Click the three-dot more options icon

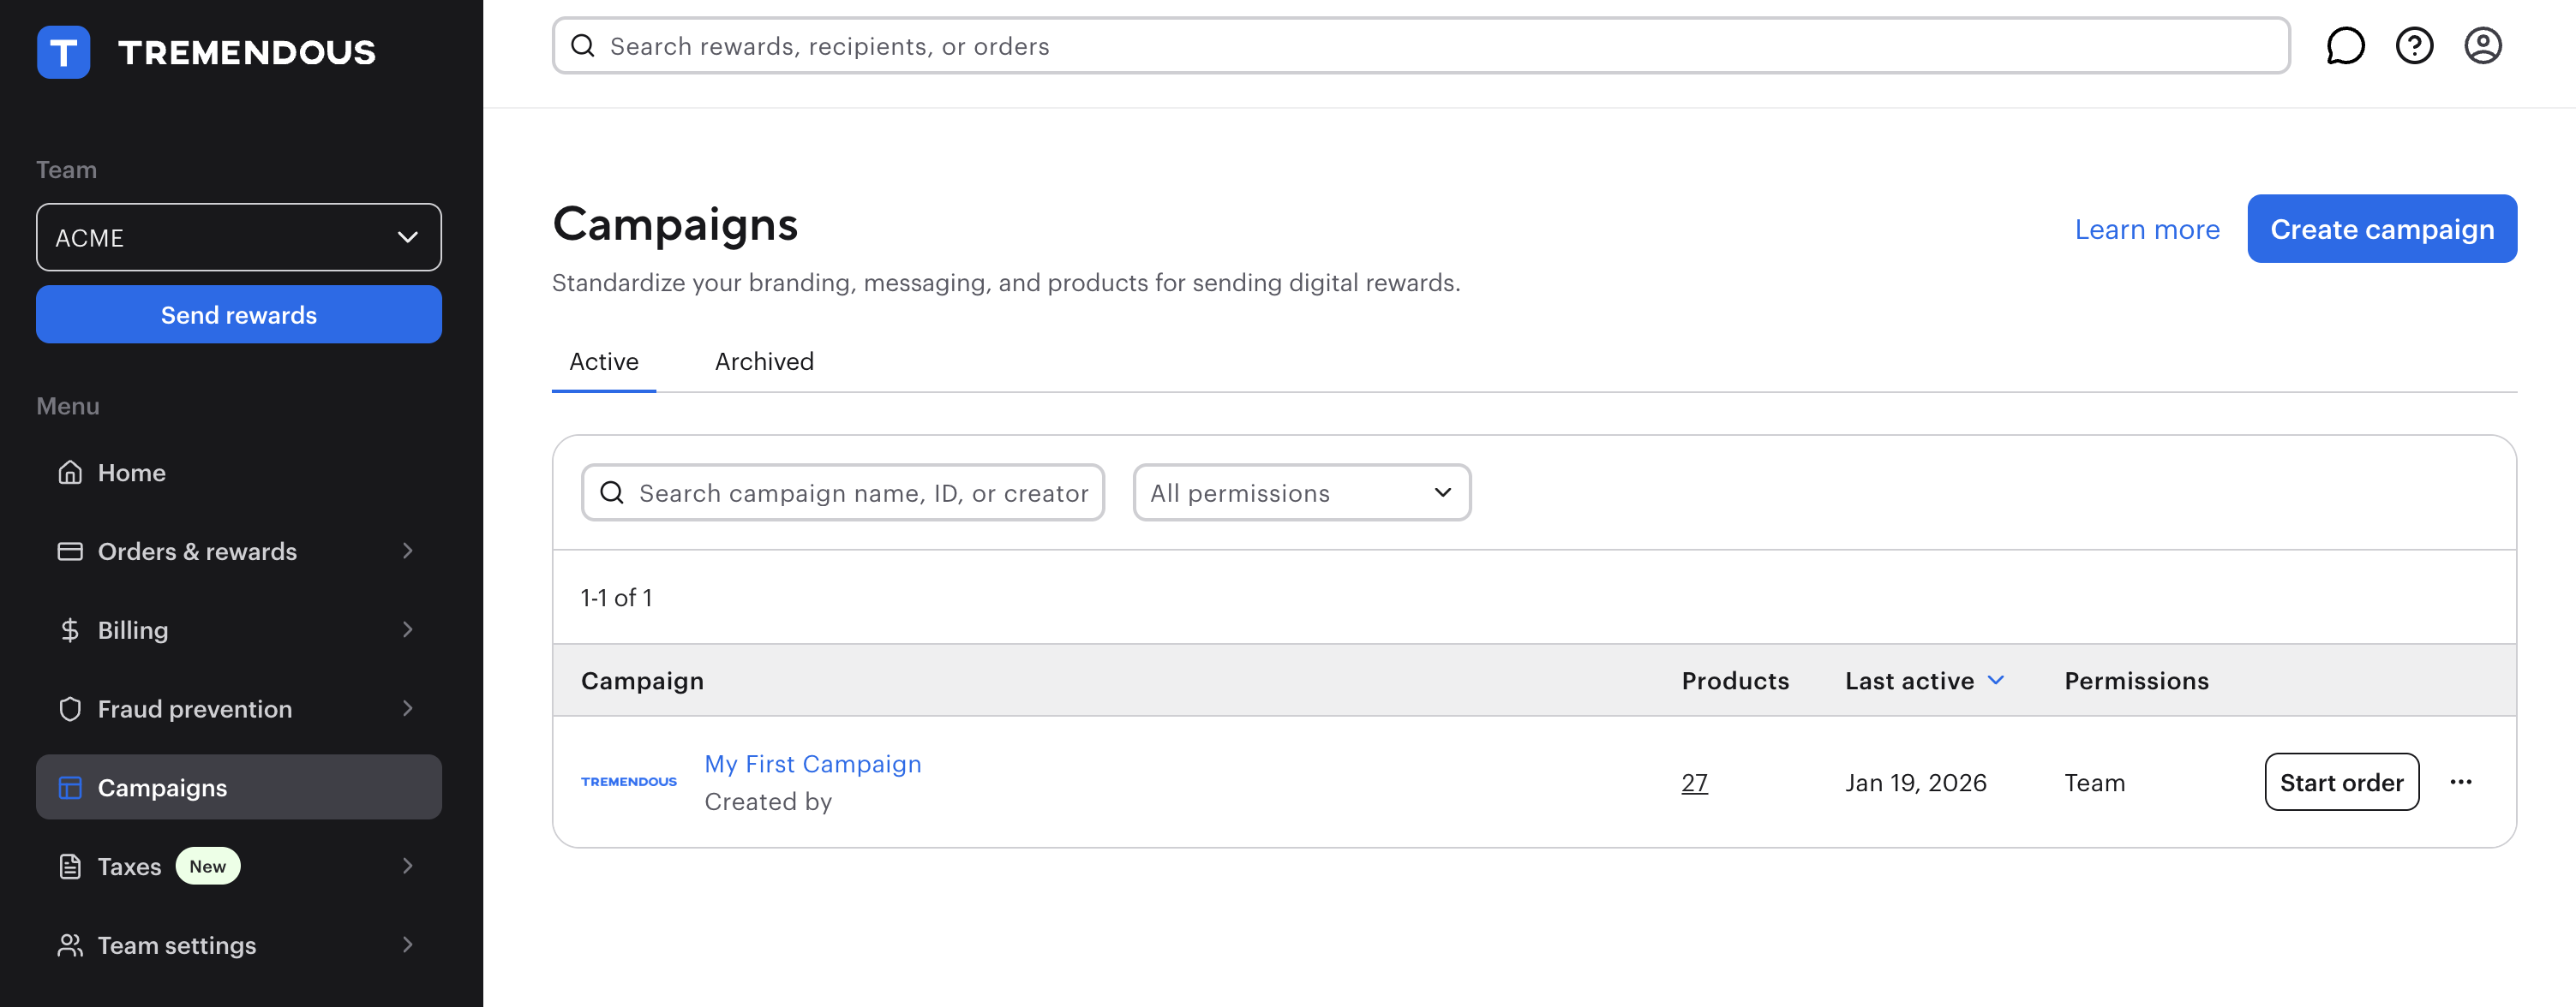pyautogui.click(x=2460, y=783)
